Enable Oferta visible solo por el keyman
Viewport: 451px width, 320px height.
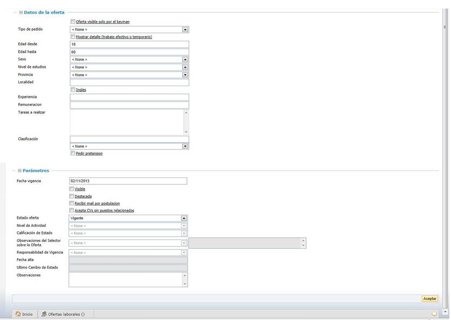pos(73,22)
